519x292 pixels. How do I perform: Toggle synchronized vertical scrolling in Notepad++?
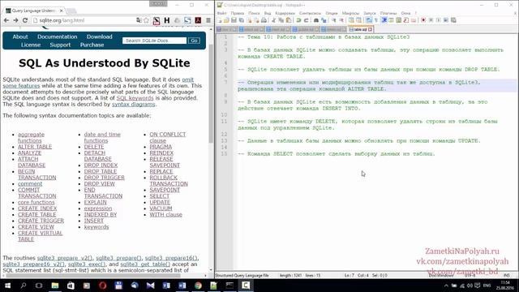[x=351, y=20]
